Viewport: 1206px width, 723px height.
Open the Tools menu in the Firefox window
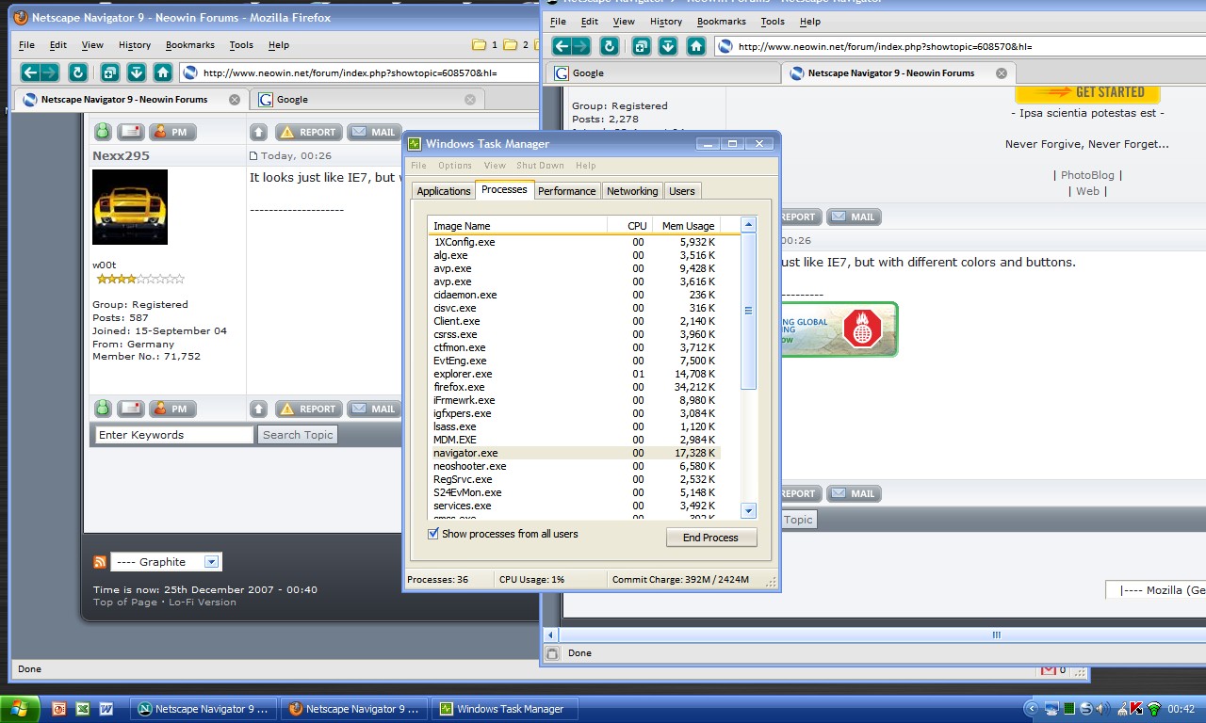(x=241, y=45)
